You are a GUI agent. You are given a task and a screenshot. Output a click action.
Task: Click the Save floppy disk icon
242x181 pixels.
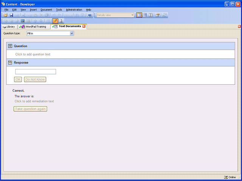(x=11, y=15)
